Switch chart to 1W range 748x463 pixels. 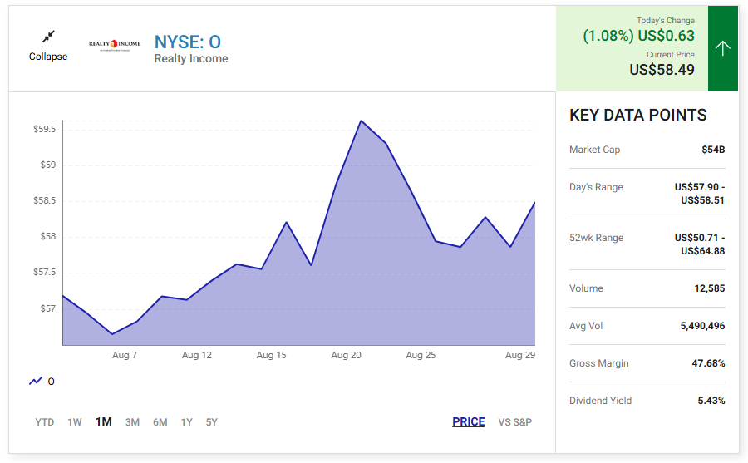(x=75, y=422)
